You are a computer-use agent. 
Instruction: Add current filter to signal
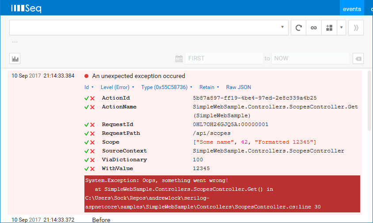click(329, 28)
